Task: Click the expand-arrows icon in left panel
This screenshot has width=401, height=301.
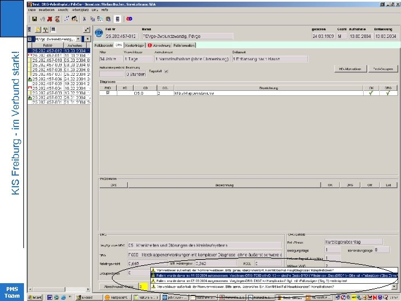Action: coord(87,30)
